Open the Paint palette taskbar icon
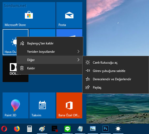149x134 pixels. click(x=42, y=129)
